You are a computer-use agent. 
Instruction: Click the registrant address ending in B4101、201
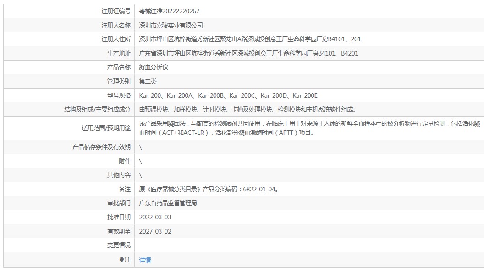click(250, 39)
